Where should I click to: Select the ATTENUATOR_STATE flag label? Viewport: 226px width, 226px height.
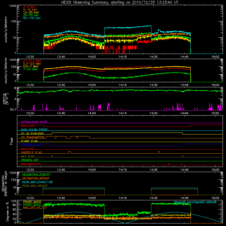click(34, 122)
